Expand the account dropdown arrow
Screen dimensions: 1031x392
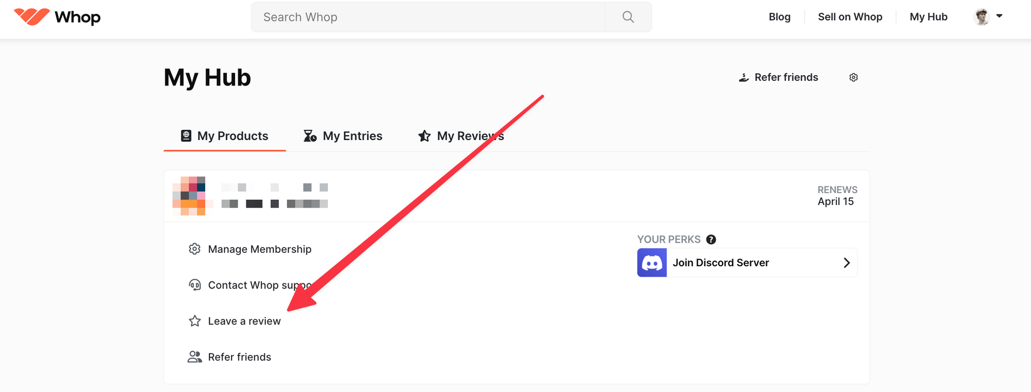[x=999, y=16]
